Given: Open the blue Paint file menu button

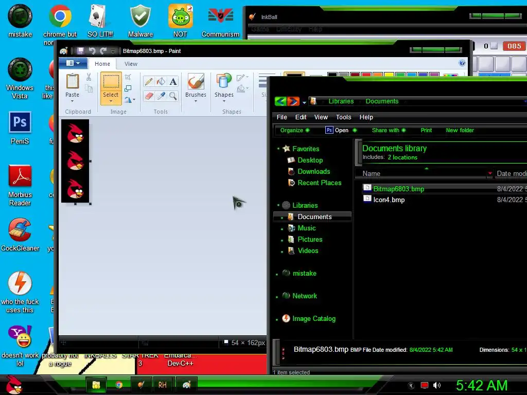Looking at the screenshot, I should click(73, 63).
